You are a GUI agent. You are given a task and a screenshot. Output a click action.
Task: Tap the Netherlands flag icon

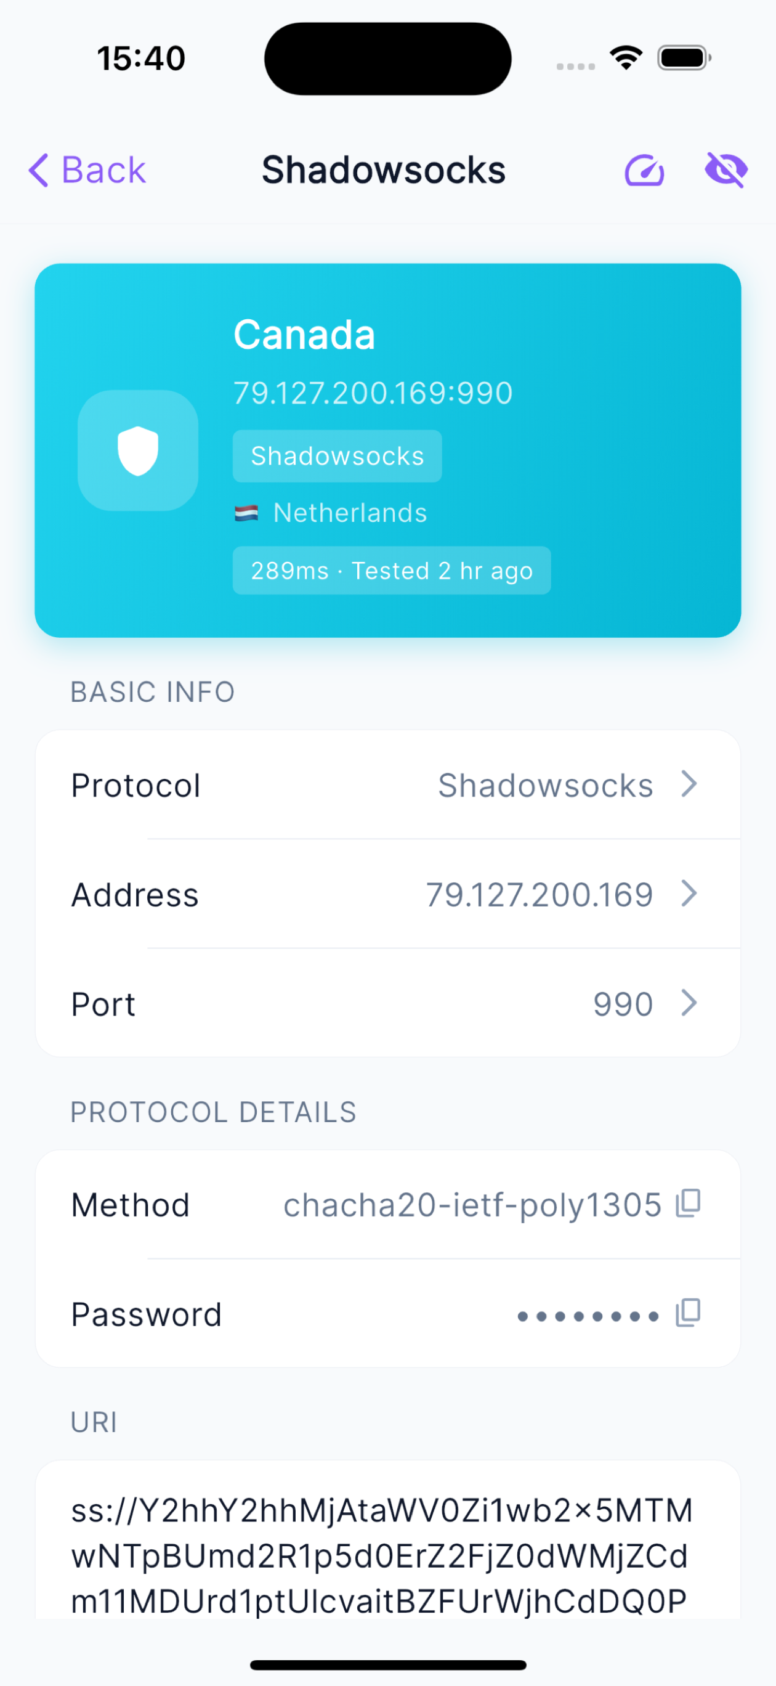(x=246, y=513)
